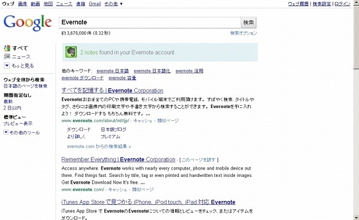The width and height of the screenshot is (359, 220).
Task: Click related keyword evernote 活用
Action: click(x=190, y=71)
